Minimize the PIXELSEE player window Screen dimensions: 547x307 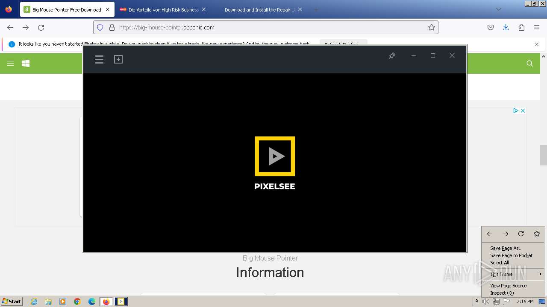[414, 55]
